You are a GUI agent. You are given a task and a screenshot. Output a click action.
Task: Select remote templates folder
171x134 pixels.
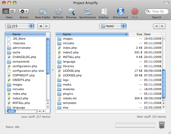(x=109, y=103)
